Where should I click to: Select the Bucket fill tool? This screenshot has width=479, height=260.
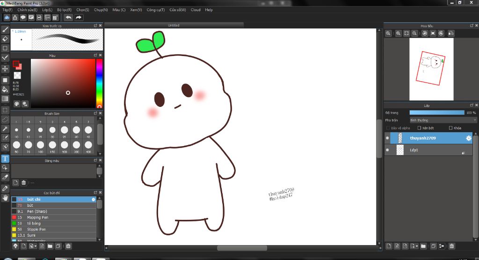5,89
